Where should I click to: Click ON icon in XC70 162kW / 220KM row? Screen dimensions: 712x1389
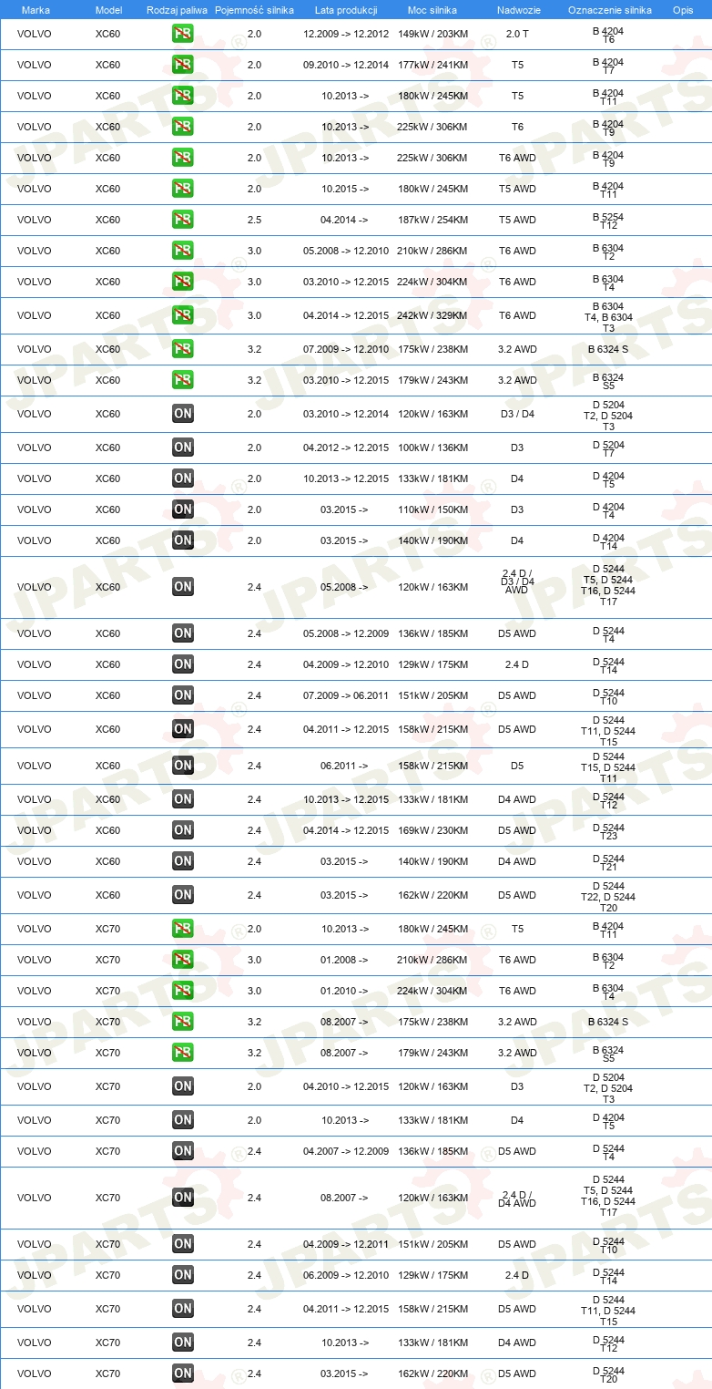[182, 1374]
